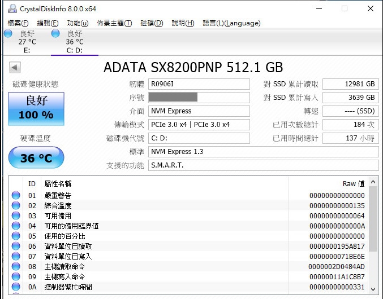The height and width of the screenshot is (299, 383).
Task: Switch to the E: drive 27 °C tab
Action: [27, 42]
